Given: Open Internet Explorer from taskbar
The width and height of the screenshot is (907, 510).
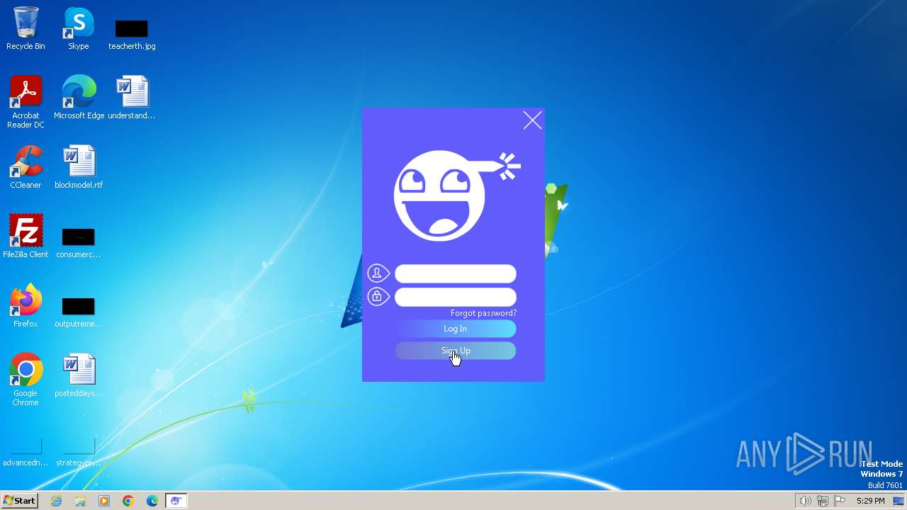Looking at the screenshot, I should point(57,501).
